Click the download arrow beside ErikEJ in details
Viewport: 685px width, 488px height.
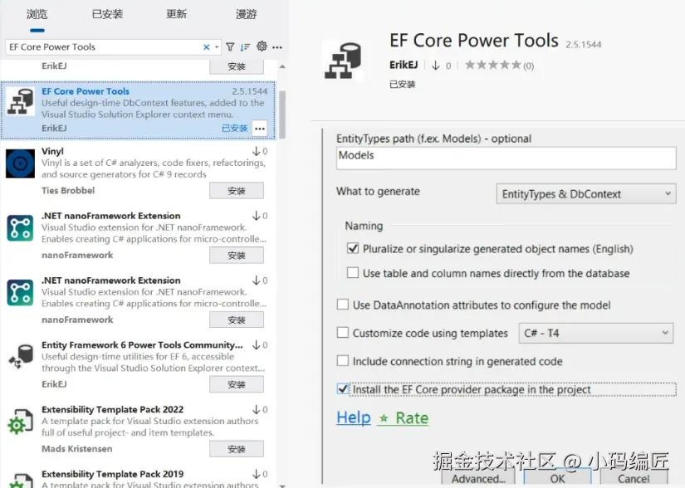click(436, 66)
